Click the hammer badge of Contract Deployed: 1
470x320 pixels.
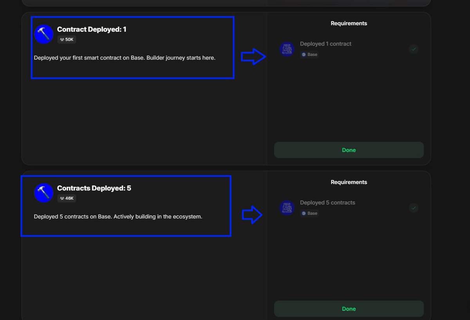(x=43, y=34)
